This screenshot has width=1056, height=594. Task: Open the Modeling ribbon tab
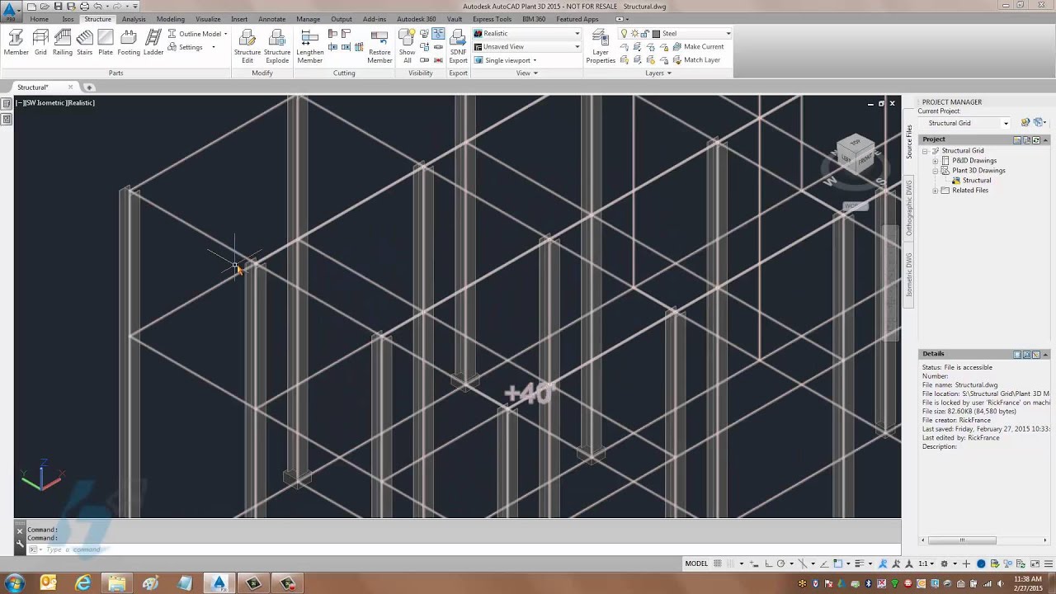171,19
